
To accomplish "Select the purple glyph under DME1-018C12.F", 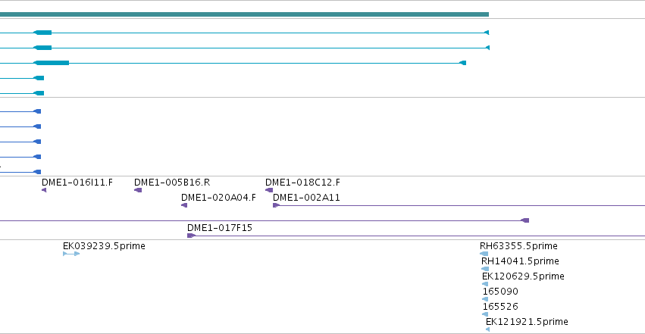I will click(x=269, y=190).
